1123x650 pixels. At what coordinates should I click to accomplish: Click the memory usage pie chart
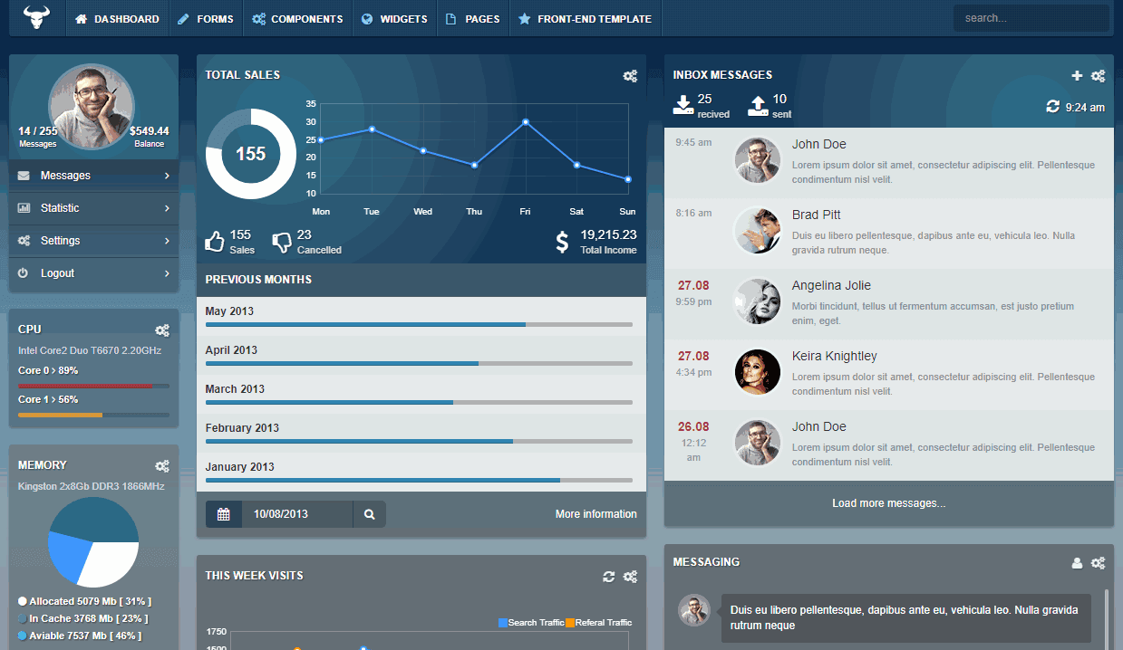coord(93,542)
